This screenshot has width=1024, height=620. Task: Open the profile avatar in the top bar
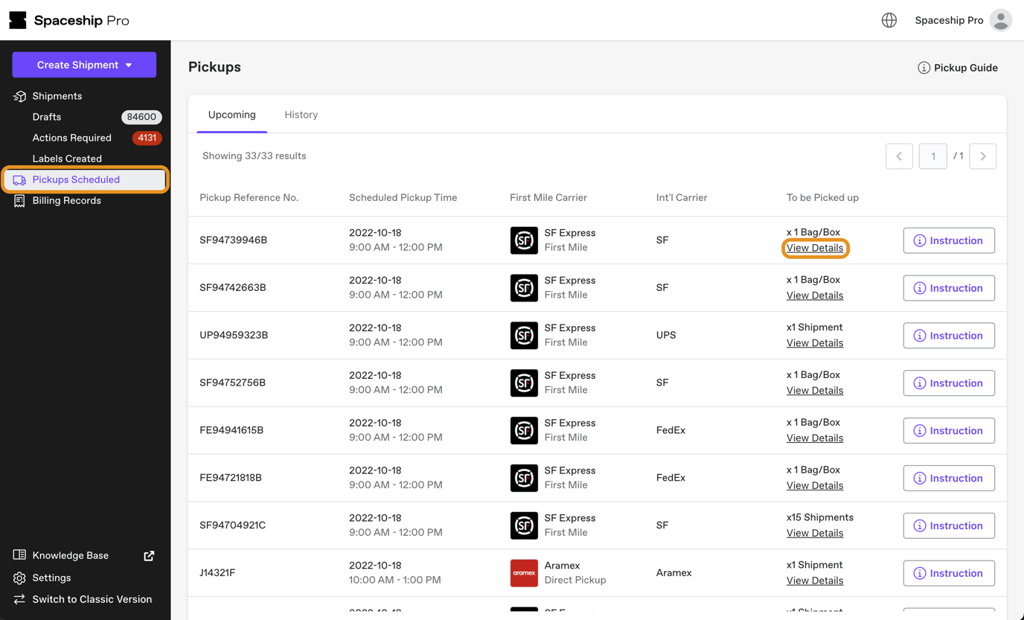[x=1001, y=20]
